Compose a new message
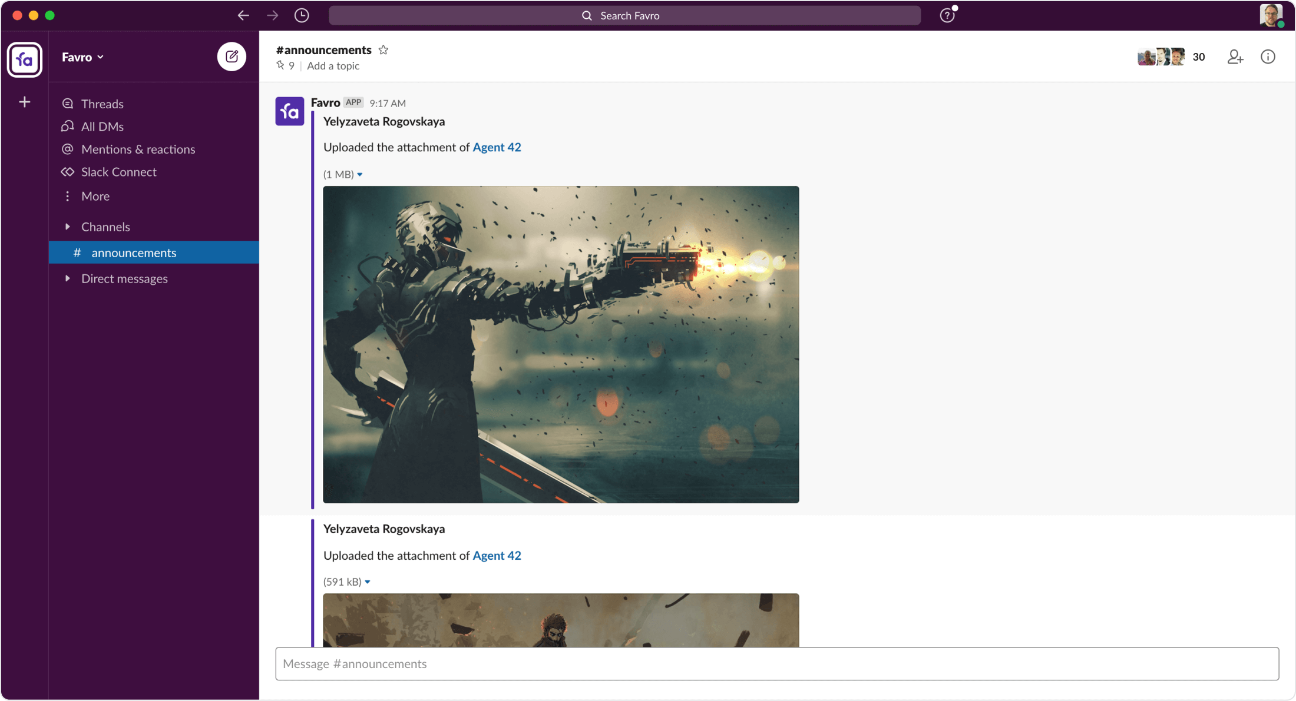This screenshot has height=701, width=1296. click(x=232, y=57)
